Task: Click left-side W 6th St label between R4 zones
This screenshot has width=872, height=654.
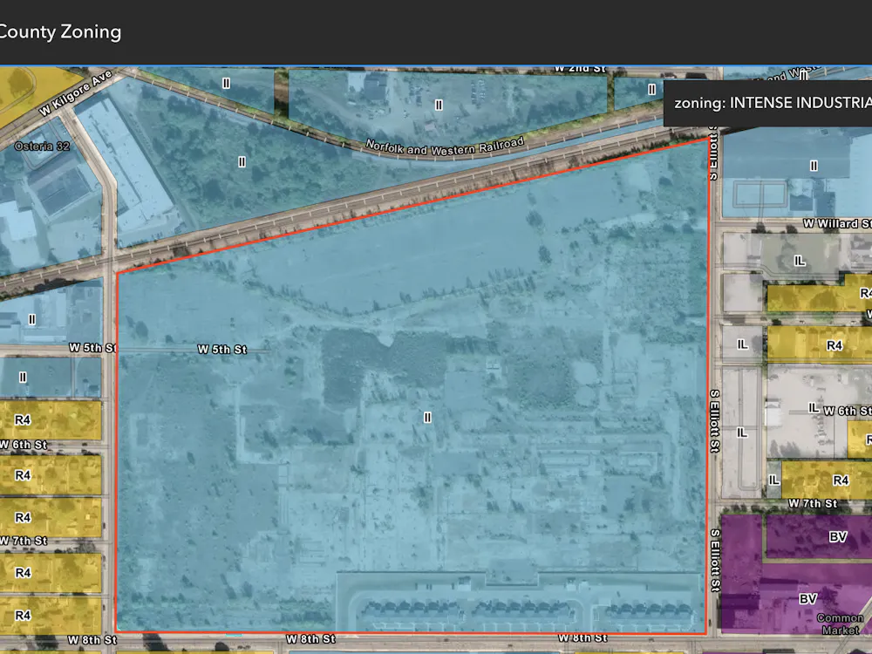Action: [x=24, y=445]
